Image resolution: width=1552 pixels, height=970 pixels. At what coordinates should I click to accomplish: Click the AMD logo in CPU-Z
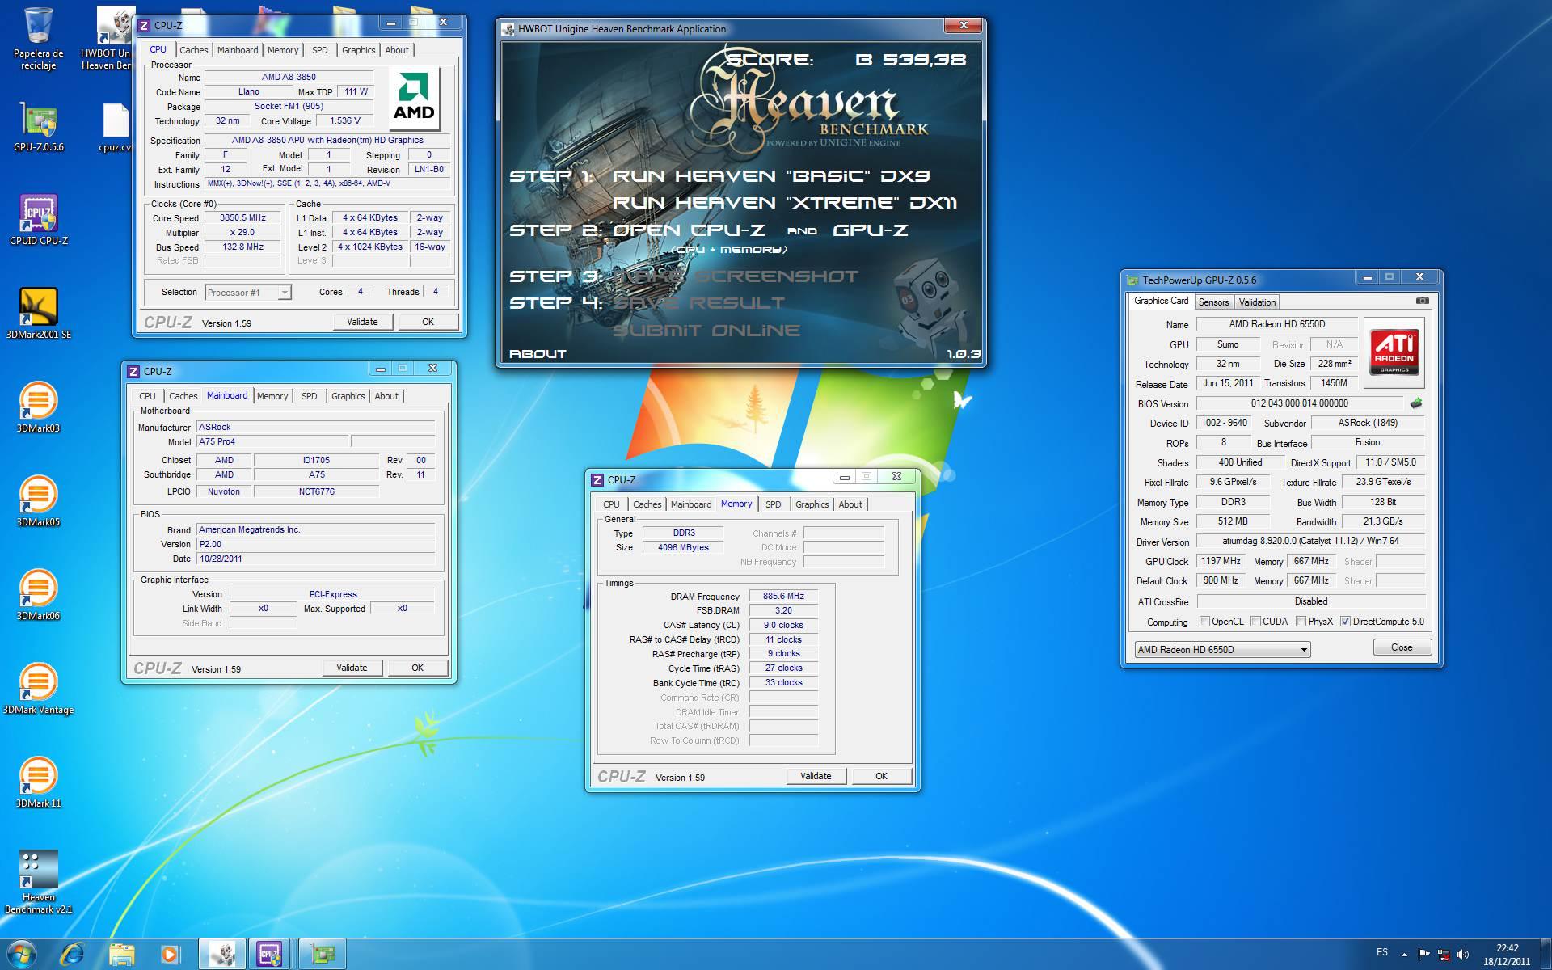(414, 99)
